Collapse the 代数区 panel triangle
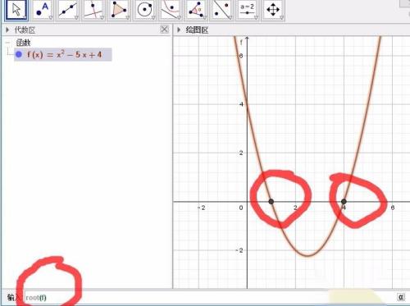Screen dimensions: 410x306 [x=7, y=30]
